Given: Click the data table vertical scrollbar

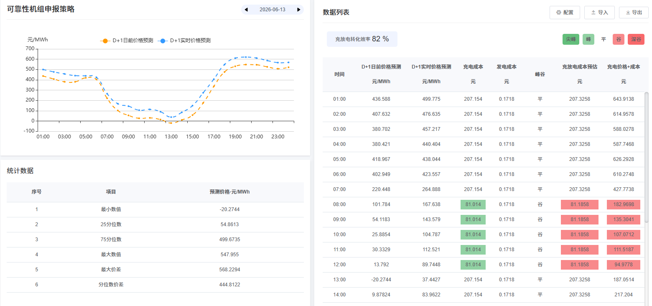Looking at the screenshot, I should (x=647, y=157).
